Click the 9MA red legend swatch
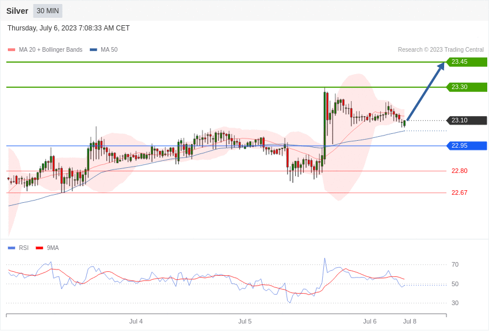The image size is (489, 331). [x=40, y=248]
